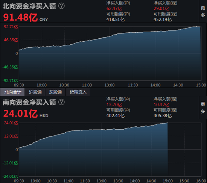Screen dimensions: 207x183
Task: Click northbound 净买入额(深) value 29.01亿
Action: point(161,9)
